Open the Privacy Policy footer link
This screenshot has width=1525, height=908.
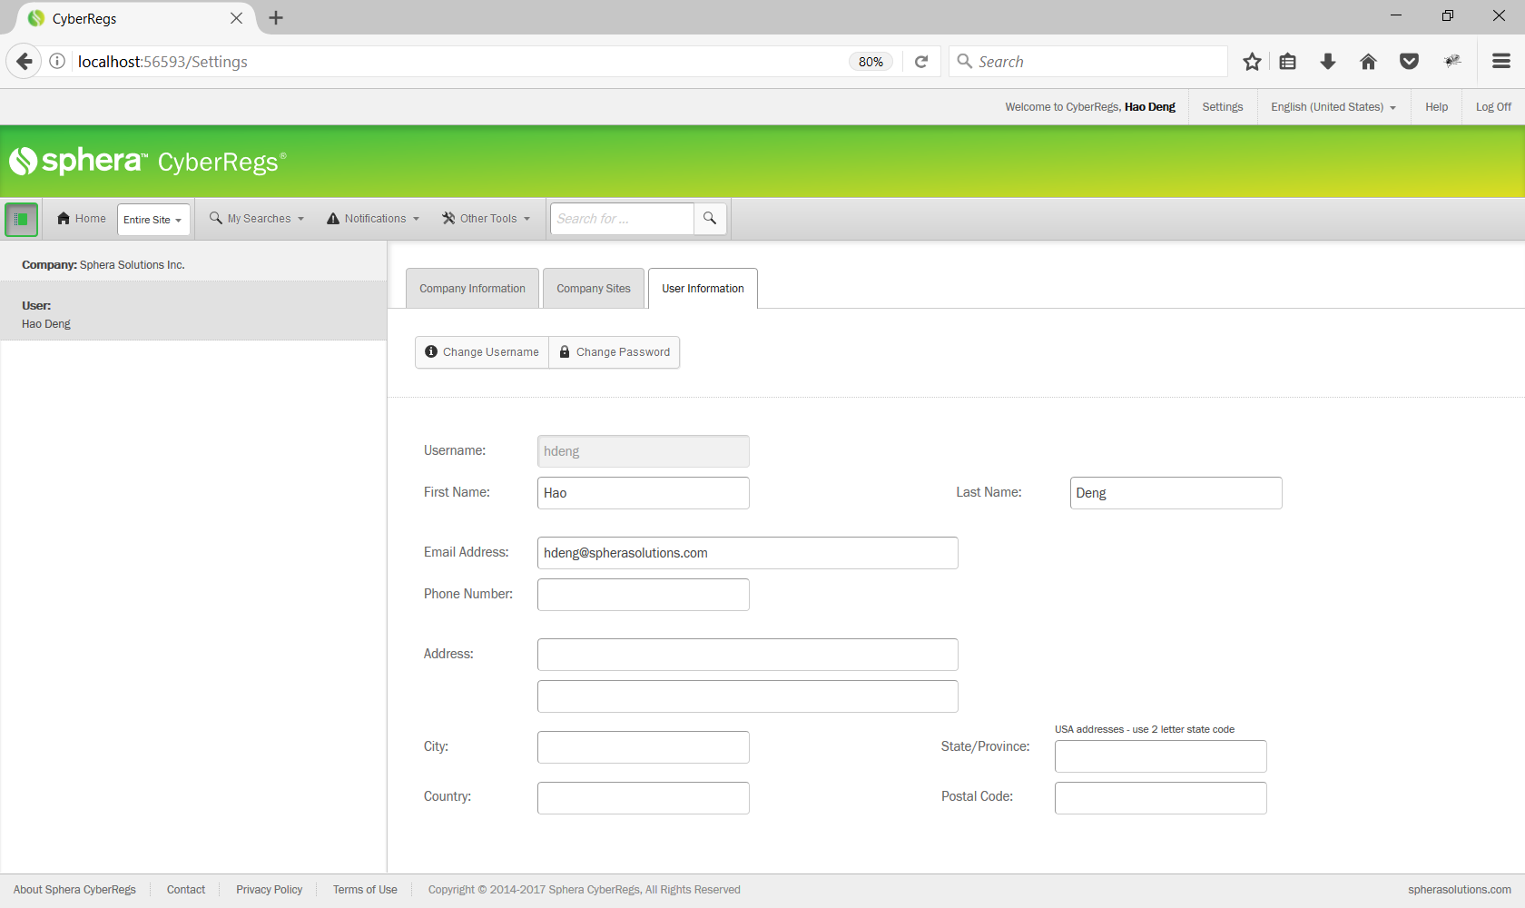[x=270, y=890]
